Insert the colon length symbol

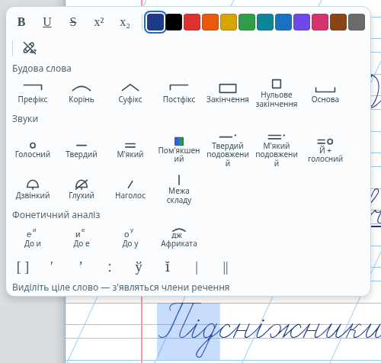[x=110, y=268]
